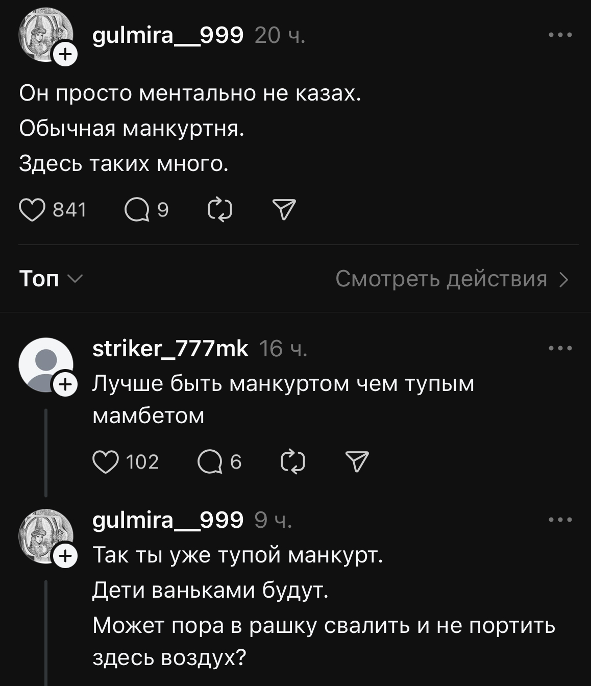Image resolution: width=591 pixels, height=686 pixels.
Task: Share the main post via send icon
Action: coord(284,210)
